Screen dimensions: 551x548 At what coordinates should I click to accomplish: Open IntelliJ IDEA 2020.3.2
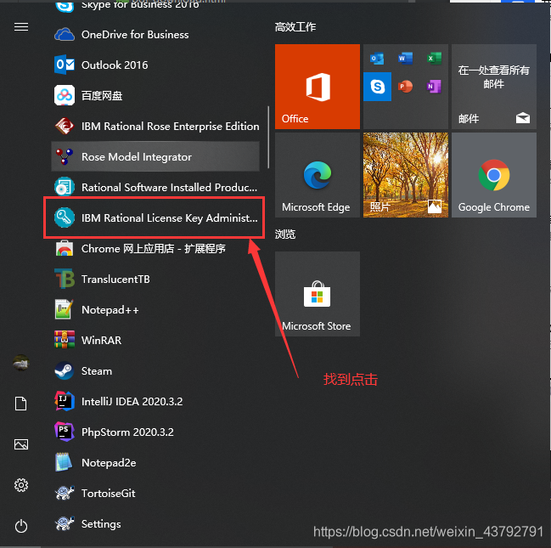click(155, 401)
